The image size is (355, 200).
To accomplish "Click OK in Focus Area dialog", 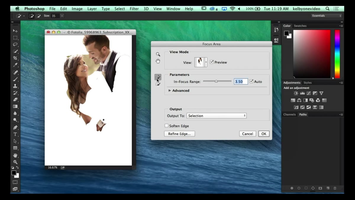I will pyautogui.click(x=264, y=134).
